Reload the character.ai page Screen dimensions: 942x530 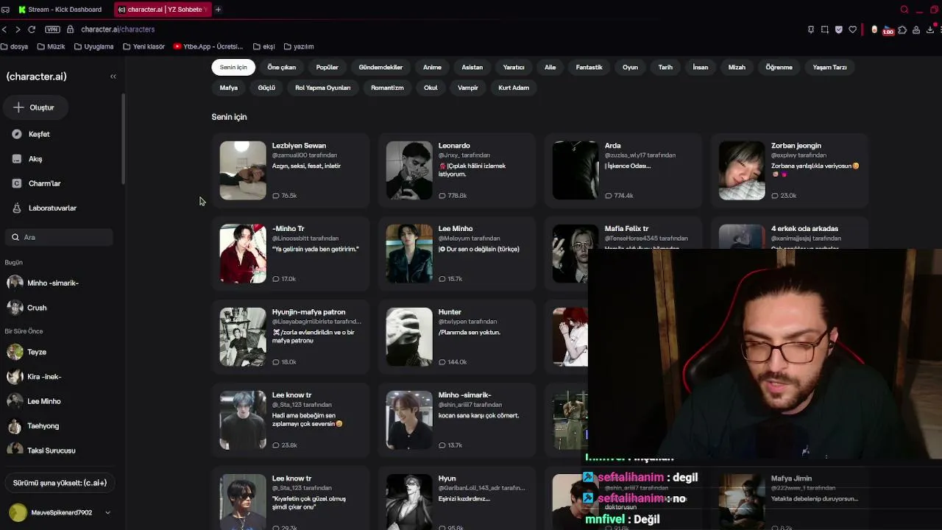(x=32, y=29)
